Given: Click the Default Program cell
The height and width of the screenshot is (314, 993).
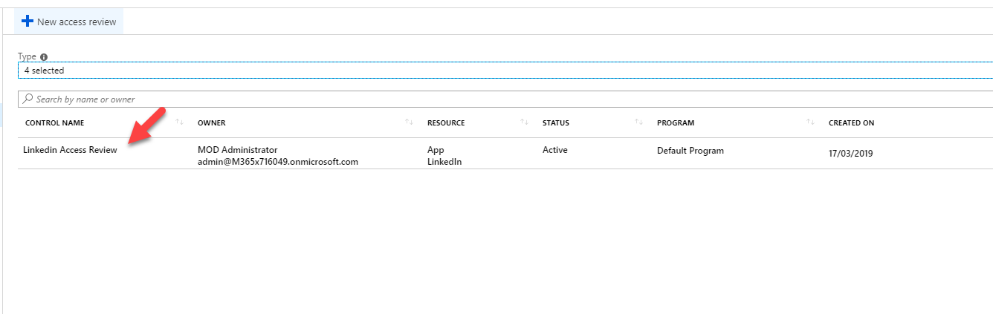Looking at the screenshot, I should coord(690,150).
